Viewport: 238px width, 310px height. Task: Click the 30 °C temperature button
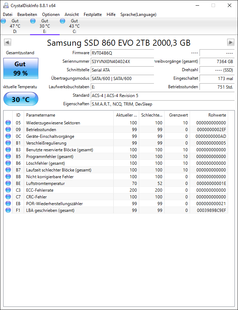[x=21, y=99]
